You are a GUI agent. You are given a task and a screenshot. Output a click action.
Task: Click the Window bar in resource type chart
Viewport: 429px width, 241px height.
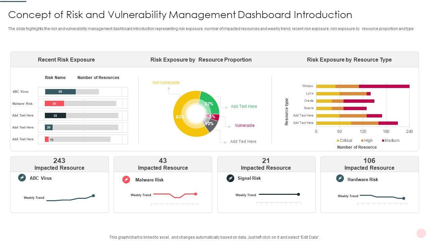pyautogui.click(x=363, y=86)
